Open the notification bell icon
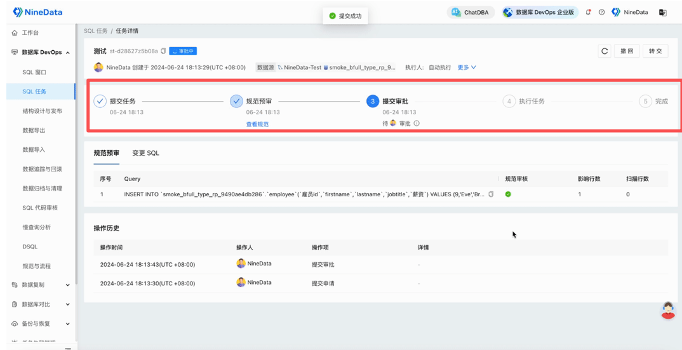 tap(589, 12)
